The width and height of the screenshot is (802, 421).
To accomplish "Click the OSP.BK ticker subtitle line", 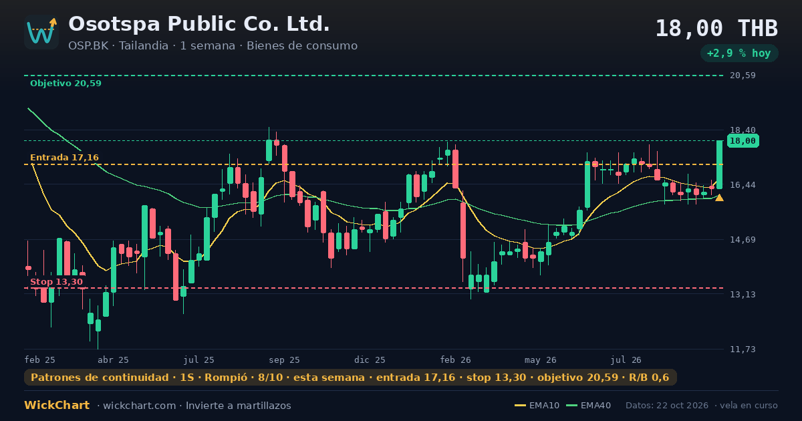I will tap(213, 46).
